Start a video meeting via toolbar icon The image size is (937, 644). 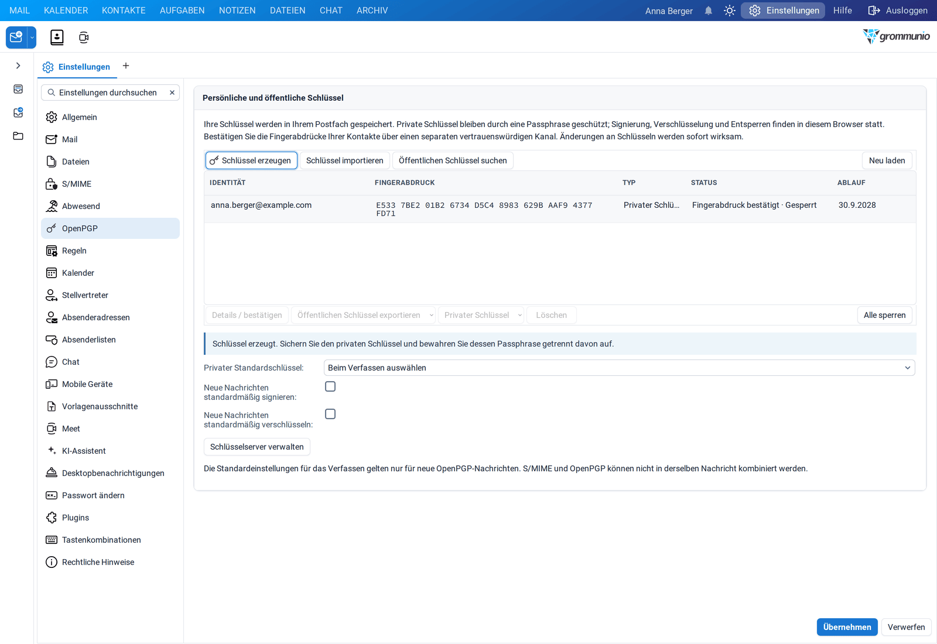tap(84, 37)
